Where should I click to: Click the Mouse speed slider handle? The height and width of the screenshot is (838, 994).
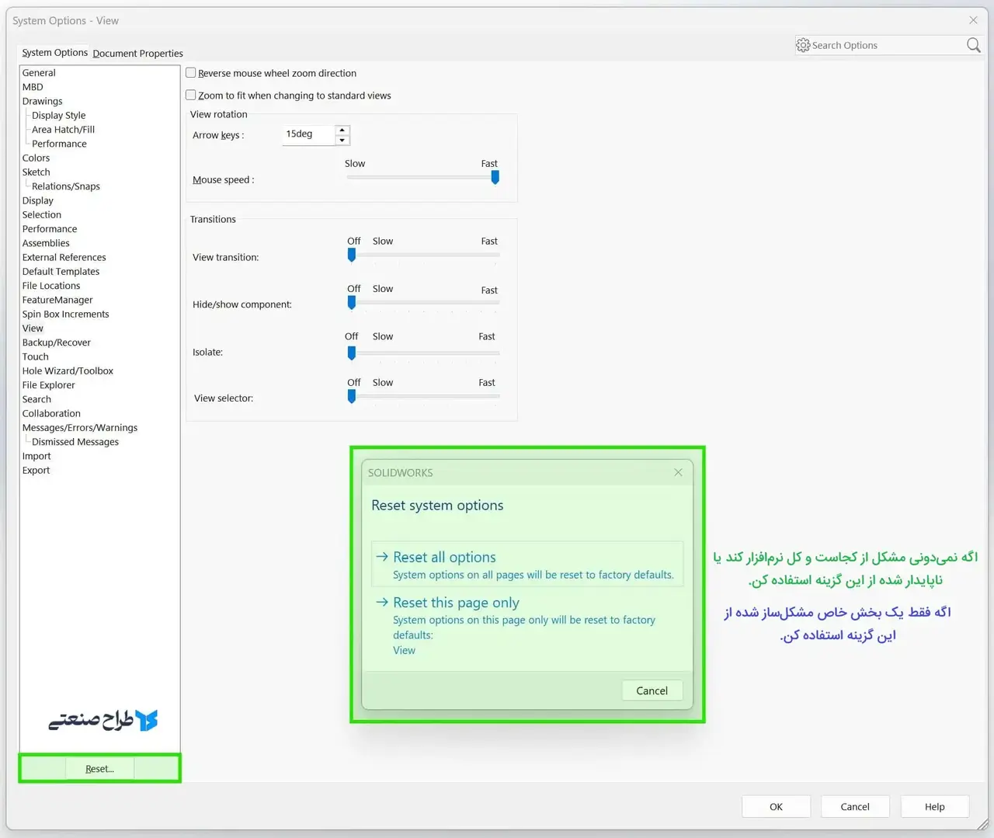tap(495, 177)
